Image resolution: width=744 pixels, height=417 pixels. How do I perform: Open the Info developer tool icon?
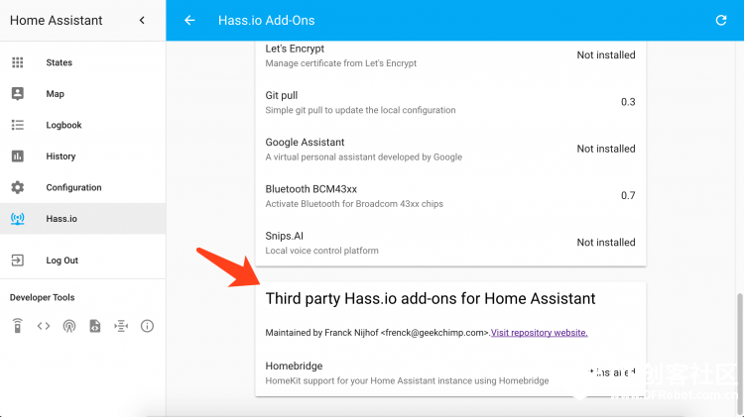click(147, 326)
